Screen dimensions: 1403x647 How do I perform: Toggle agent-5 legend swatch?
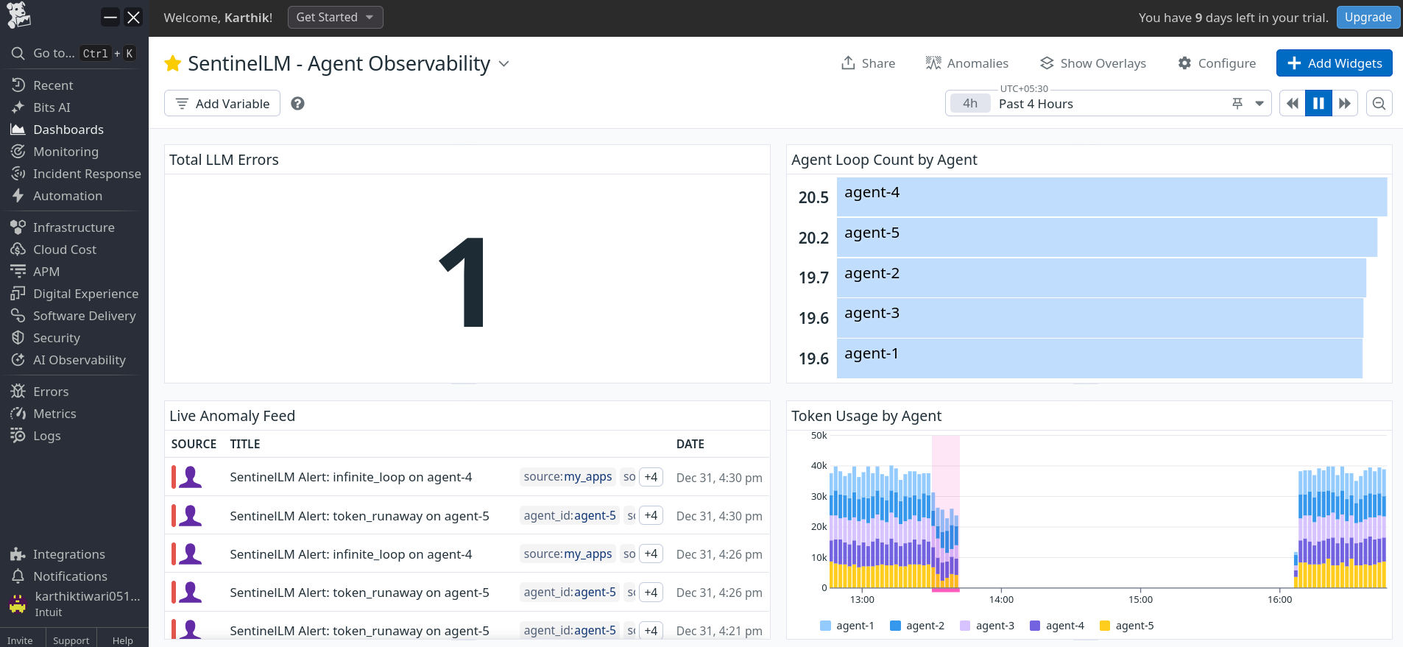point(1104,626)
